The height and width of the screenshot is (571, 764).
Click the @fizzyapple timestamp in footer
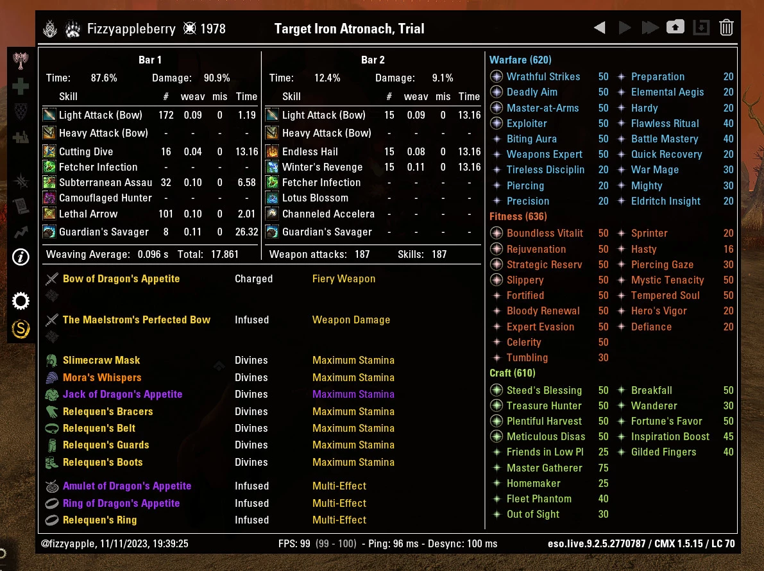[114, 543]
